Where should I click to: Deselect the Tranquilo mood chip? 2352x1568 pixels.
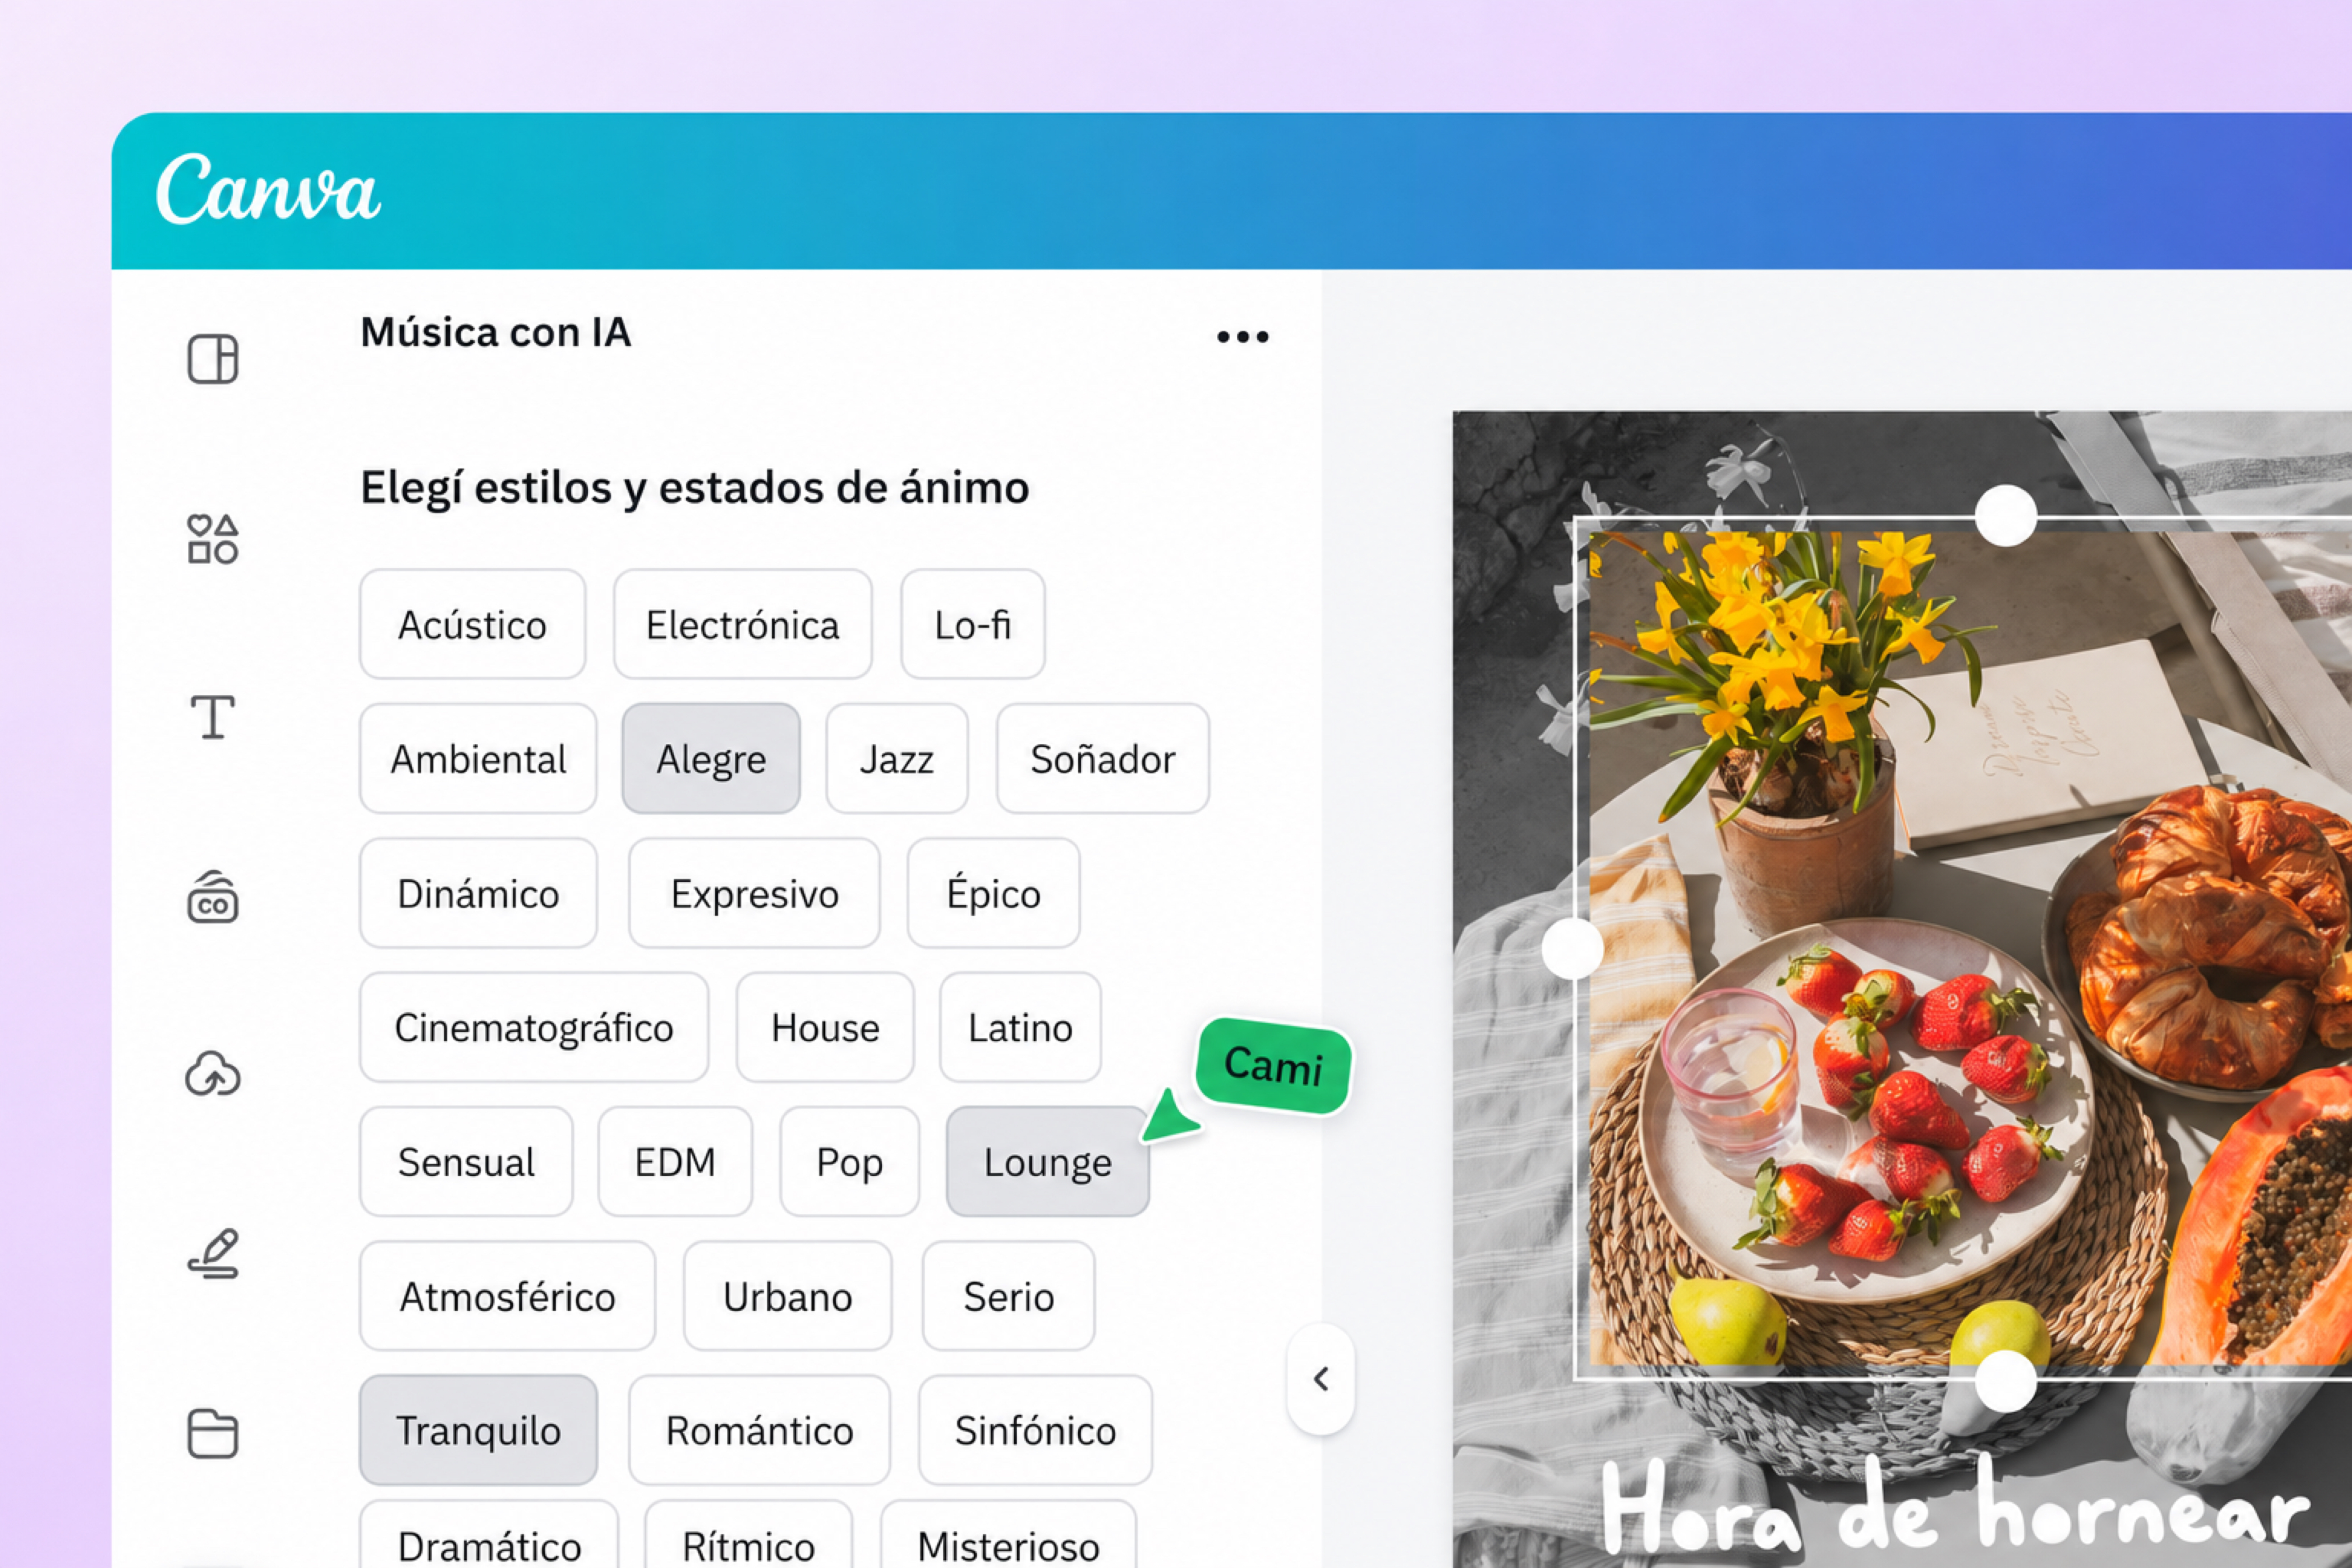click(x=478, y=1430)
